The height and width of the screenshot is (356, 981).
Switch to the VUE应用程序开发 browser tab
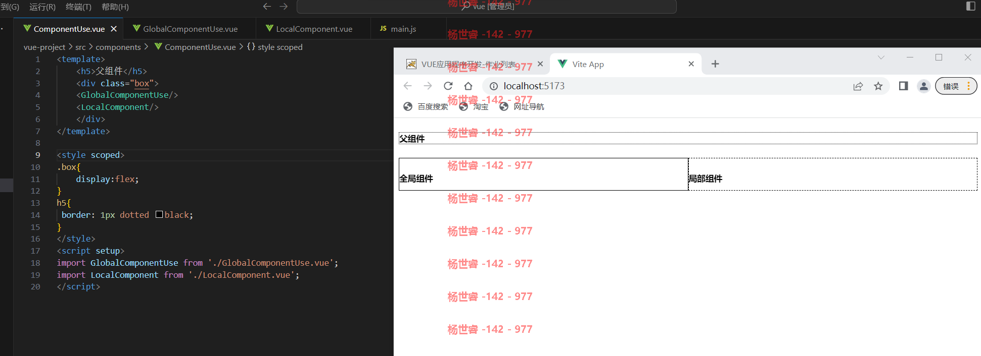[468, 64]
